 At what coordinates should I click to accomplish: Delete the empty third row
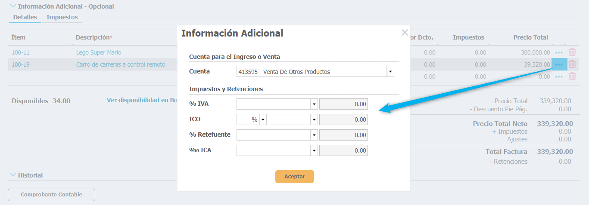point(572,76)
